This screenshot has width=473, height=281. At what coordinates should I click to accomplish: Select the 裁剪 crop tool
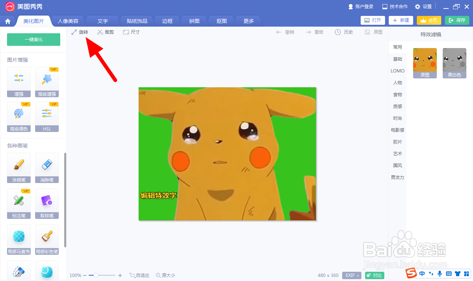click(x=106, y=32)
